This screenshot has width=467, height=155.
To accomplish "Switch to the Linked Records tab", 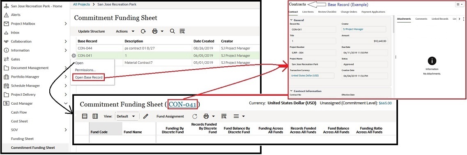I will tap(440, 19).
